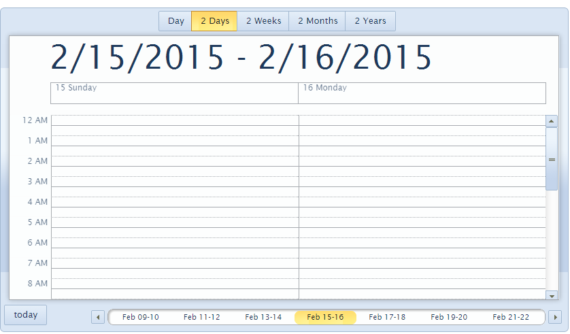Screen dimensions: 570x334
Task: Select the 2 Days view tab
Action: [x=214, y=21]
